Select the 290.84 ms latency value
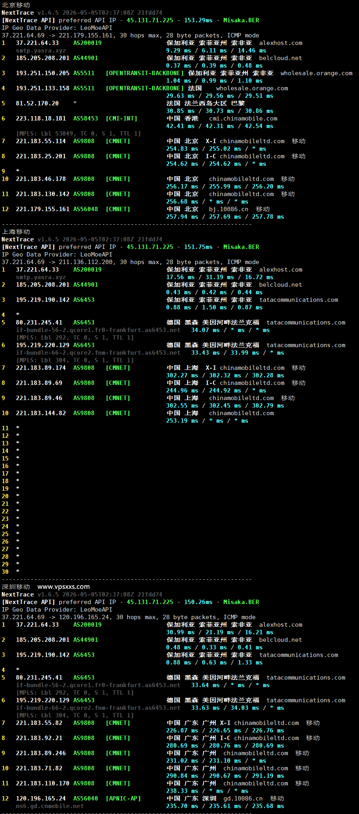359x814 pixels. 182,776
